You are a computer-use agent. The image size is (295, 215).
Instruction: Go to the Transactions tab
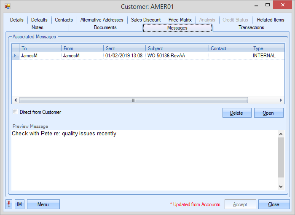tap(251, 27)
